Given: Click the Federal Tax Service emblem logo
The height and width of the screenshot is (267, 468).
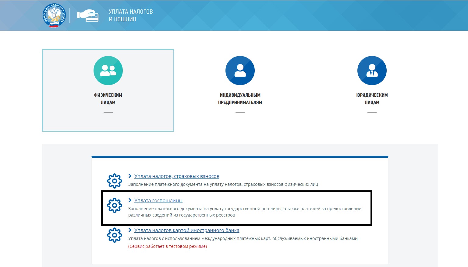Looking at the screenshot, I should click(54, 16).
